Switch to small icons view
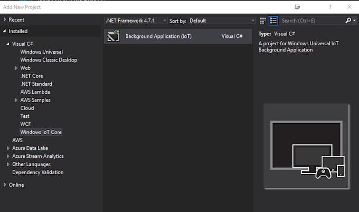Screen dimensions: 359x212 pos(263,21)
